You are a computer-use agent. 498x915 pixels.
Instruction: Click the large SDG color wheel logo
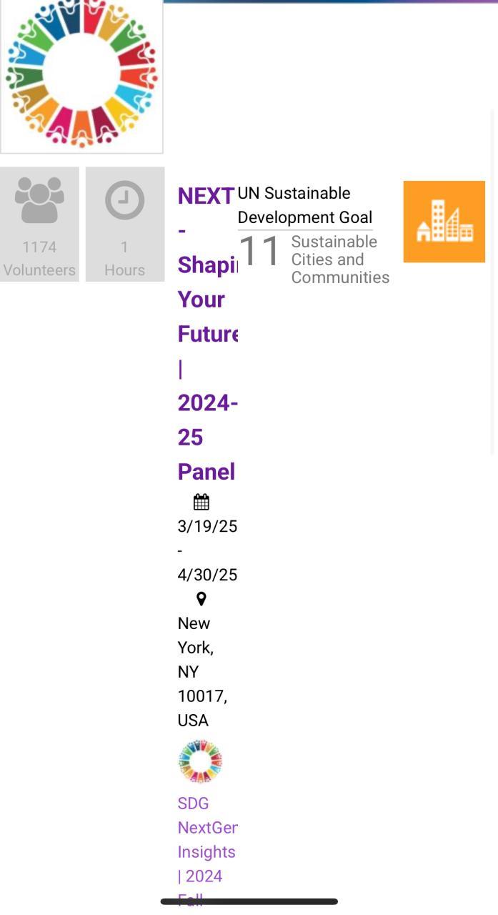pyautogui.click(x=81, y=74)
